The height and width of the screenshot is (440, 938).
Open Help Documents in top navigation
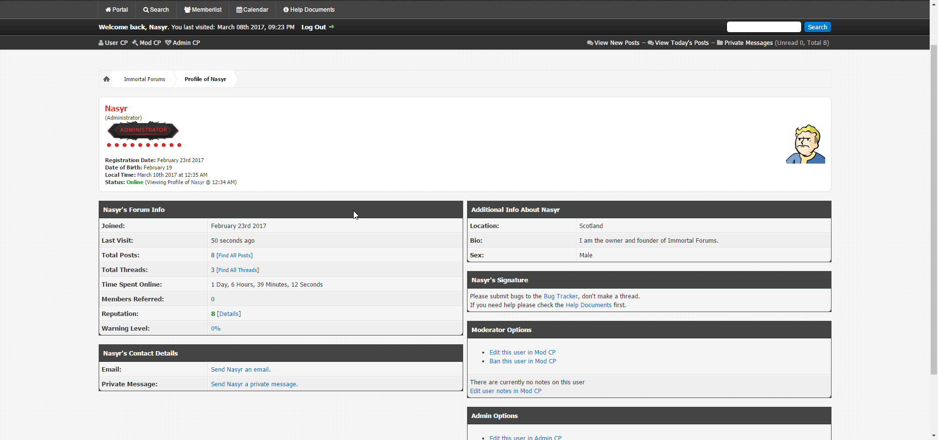coord(309,10)
